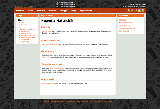Open Käsikirja in the Lisätietoa panel
This screenshot has height=109, width=160.
(122, 20)
